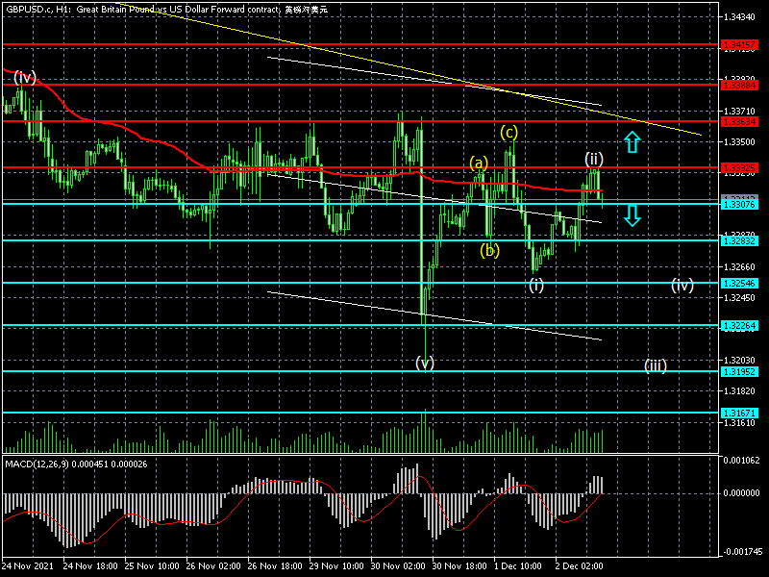
Task: Click the 26 Nov 18:00 time label
Action: click(x=275, y=566)
